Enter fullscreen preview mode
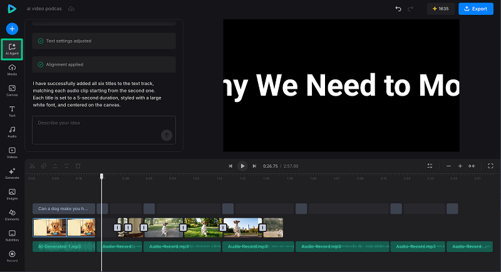Screen dimensions: 501x272 coord(490,166)
